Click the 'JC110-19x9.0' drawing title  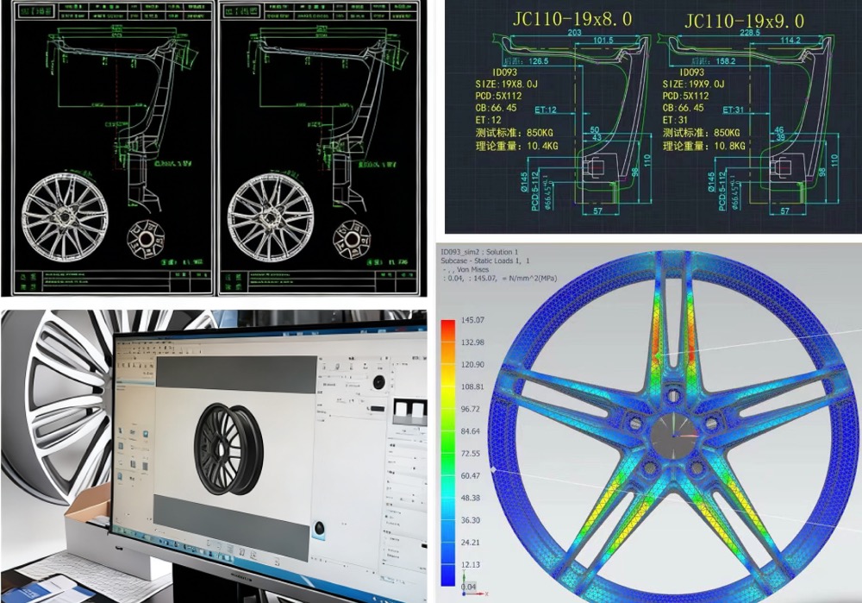[744, 22]
